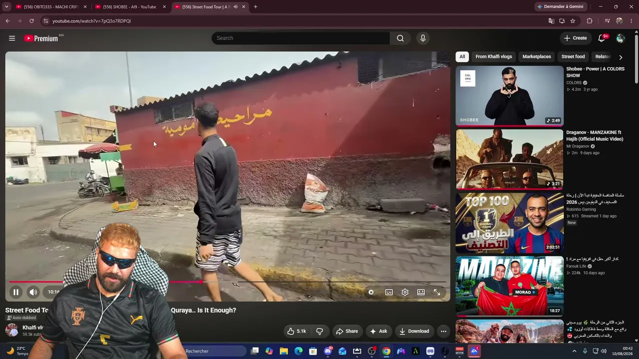This screenshot has height=359, width=639.
Task: Switch the player to theater mode
Action: coord(421,292)
